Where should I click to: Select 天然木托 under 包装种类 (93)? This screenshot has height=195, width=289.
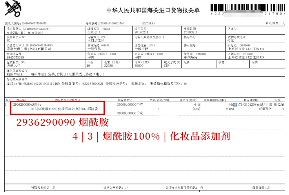pos(13,66)
